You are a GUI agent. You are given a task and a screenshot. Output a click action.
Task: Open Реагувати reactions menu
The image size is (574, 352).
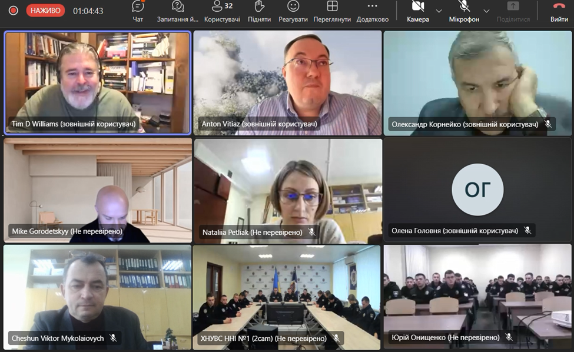click(293, 11)
